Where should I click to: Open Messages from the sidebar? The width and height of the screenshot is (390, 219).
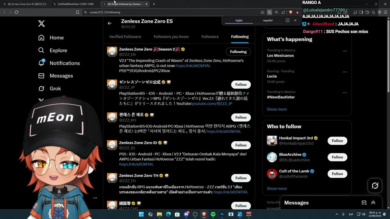coord(55,76)
